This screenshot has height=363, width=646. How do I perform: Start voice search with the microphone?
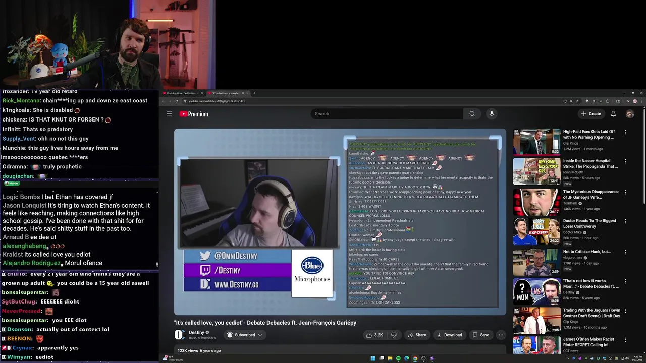(492, 114)
